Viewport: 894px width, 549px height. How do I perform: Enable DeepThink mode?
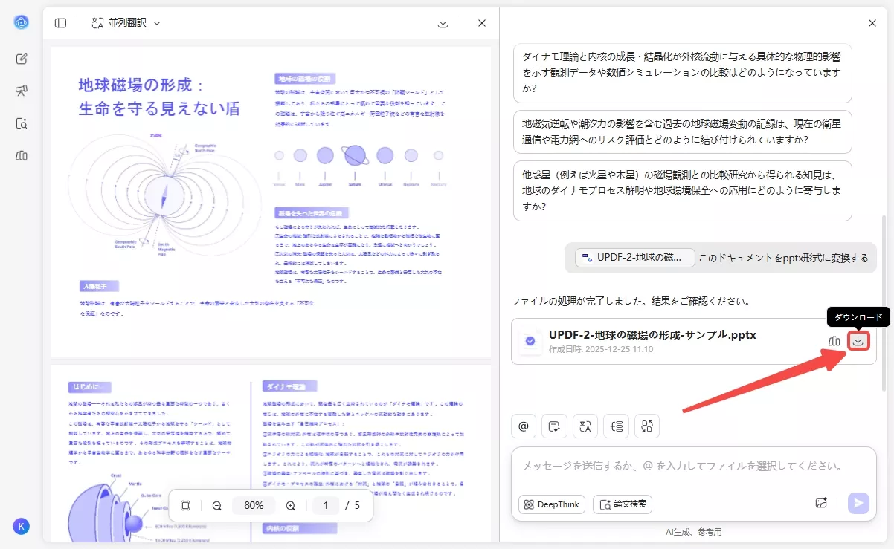(551, 504)
